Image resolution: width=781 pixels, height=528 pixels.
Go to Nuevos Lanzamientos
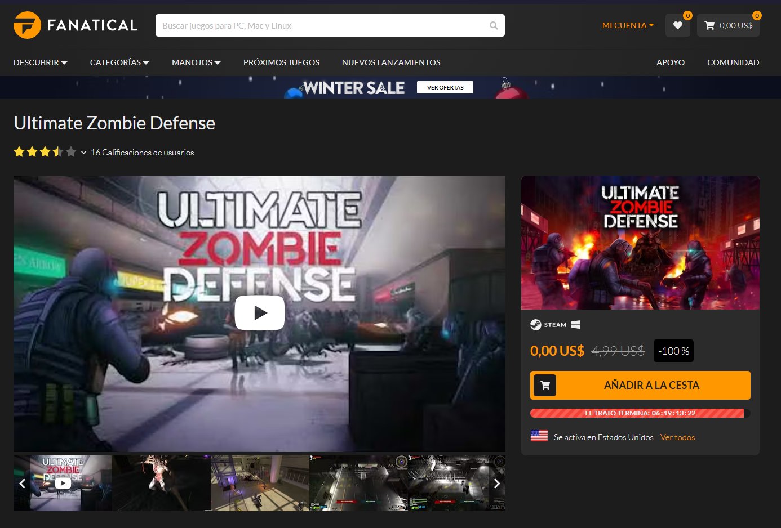pyautogui.click(x=391, y=62)
